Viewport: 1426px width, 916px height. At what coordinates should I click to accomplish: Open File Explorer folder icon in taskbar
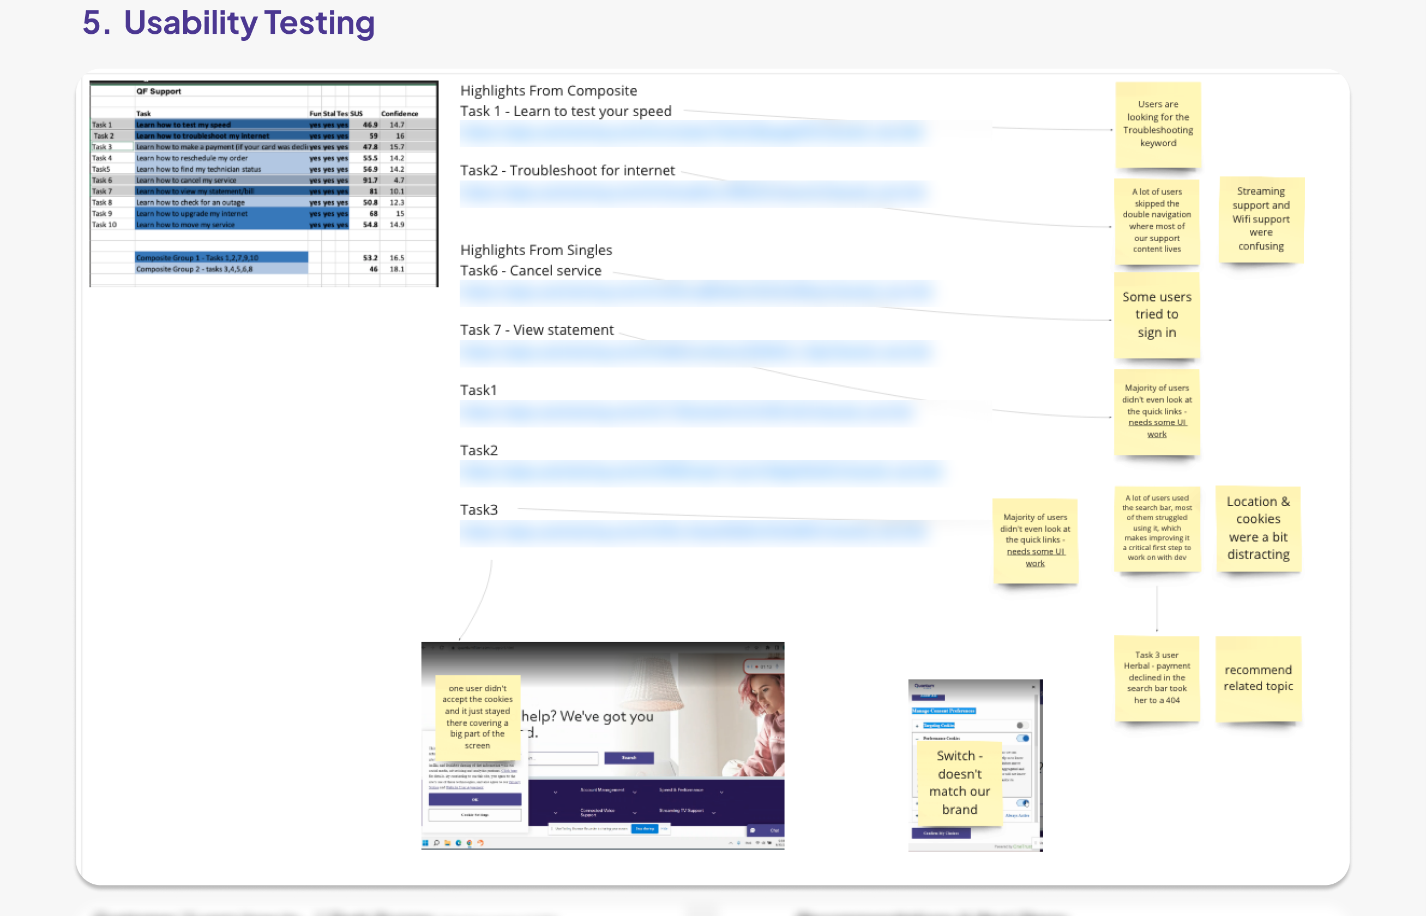(x=447, y=843)
